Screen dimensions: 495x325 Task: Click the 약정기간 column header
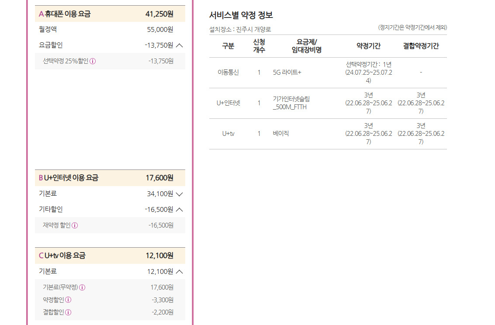pos(368,46)
